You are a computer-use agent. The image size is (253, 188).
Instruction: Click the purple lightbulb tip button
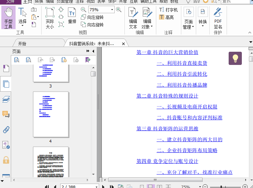click(235, 58)
